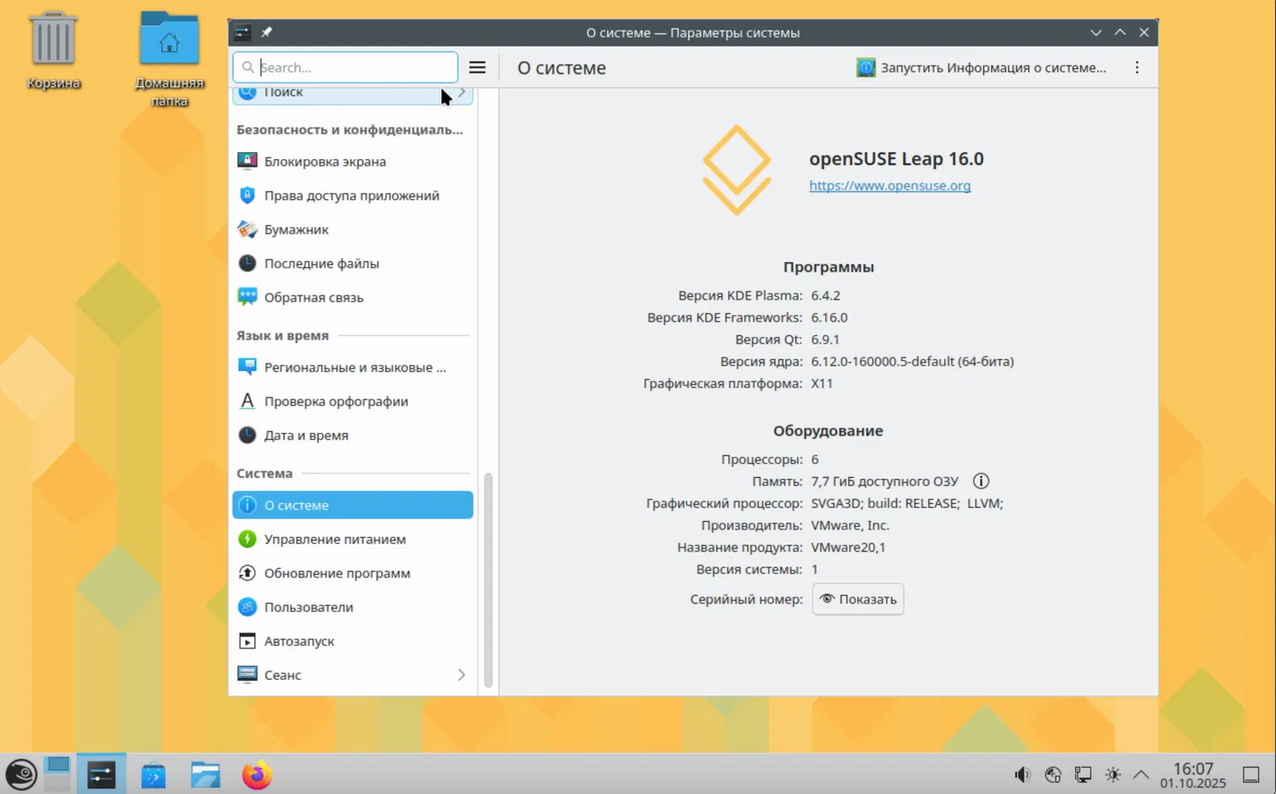Click the sidebar vertical scrollbar
The image size is (1276, 794).
pos(488,580)
